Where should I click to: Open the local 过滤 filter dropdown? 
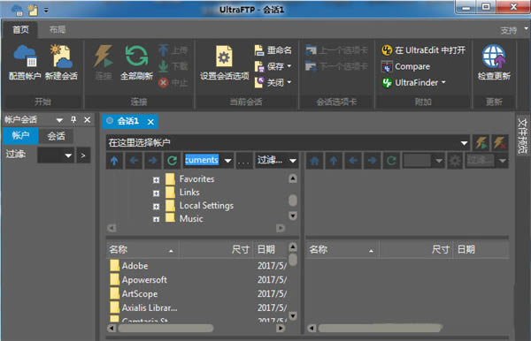point(293,161)
